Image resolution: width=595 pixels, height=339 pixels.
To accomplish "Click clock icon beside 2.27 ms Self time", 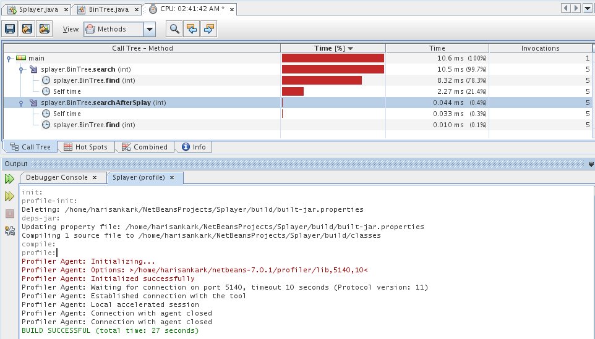I will pyautogui.click(x=46, y=91).
